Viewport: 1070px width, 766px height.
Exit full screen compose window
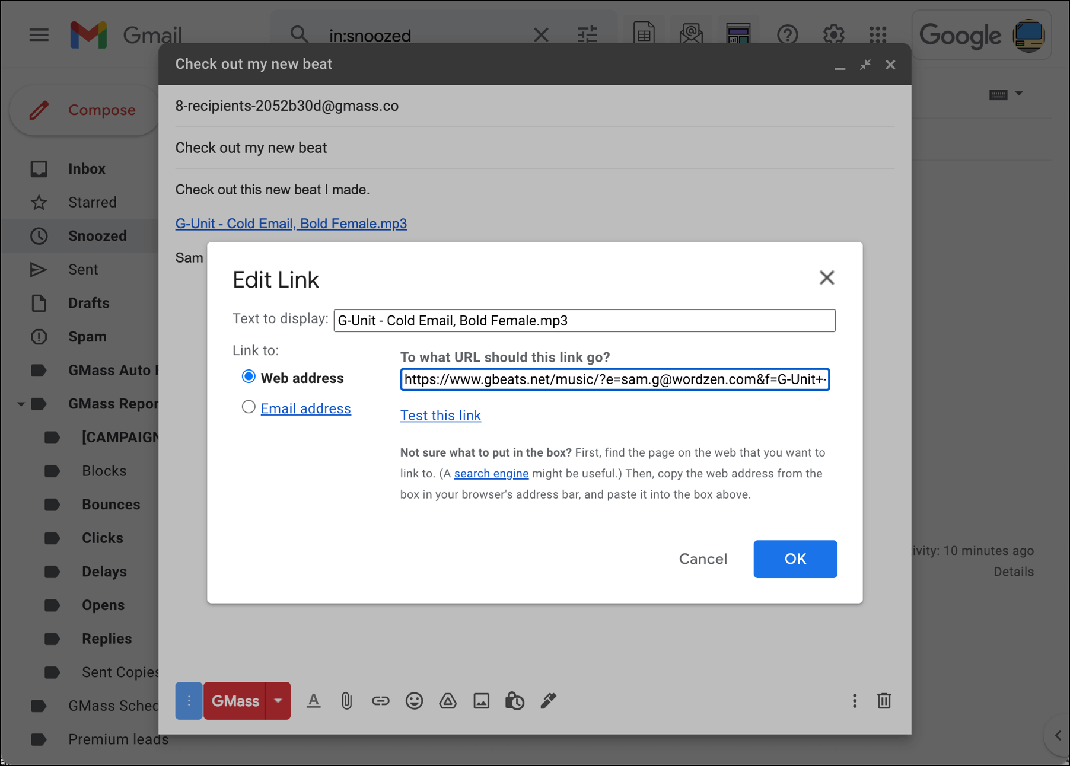[865, 65]
